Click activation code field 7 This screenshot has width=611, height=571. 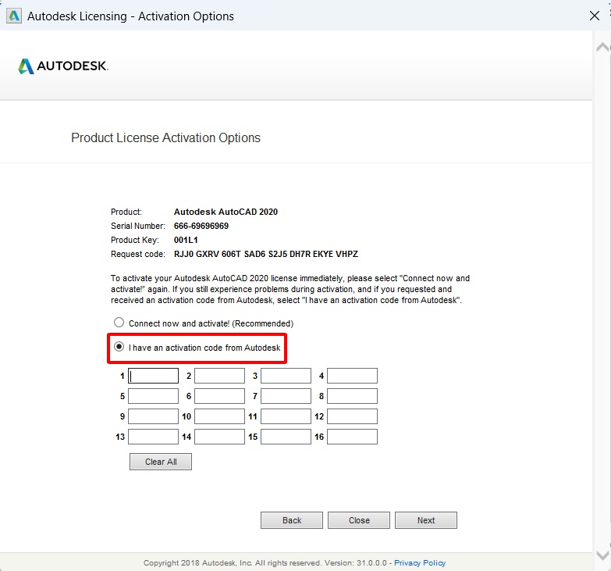pyautogui.click(x=286, y=396)
